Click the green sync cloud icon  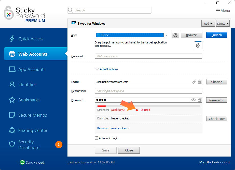point(22,162)
